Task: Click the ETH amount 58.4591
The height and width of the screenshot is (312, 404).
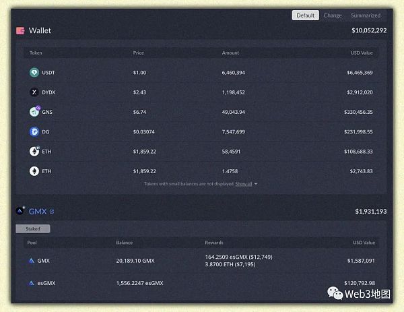Action: [231, 152]
